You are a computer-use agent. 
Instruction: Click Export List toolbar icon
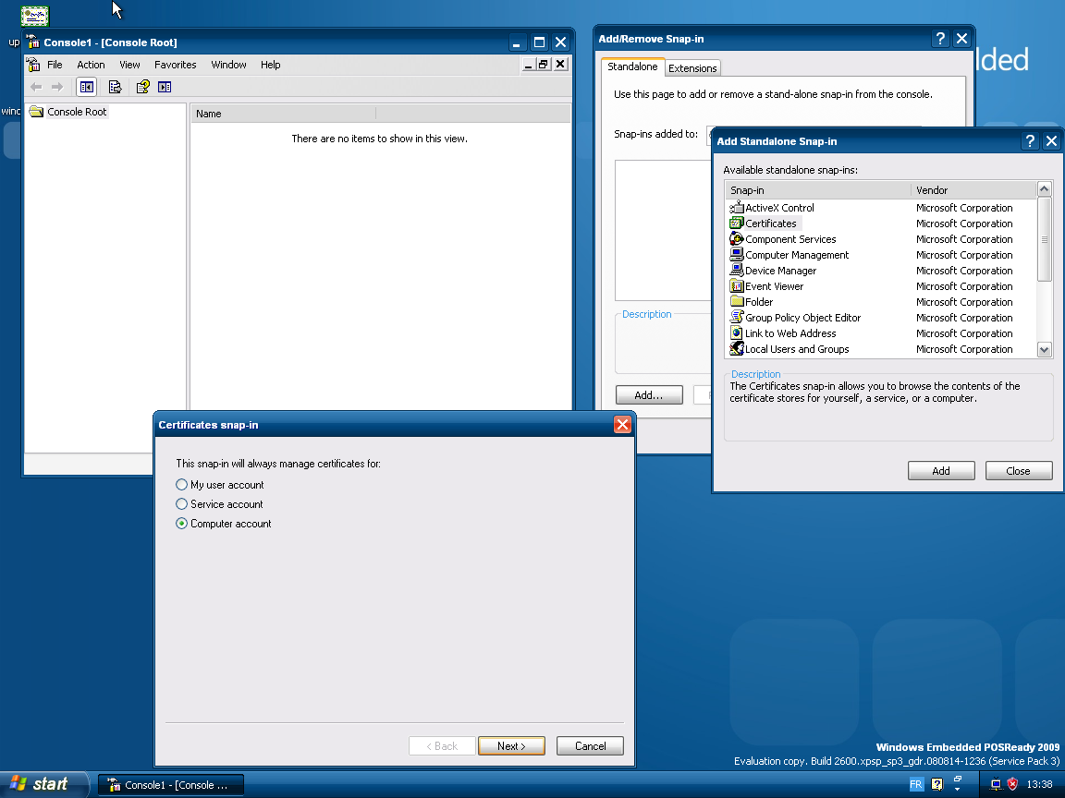(115, 87)
